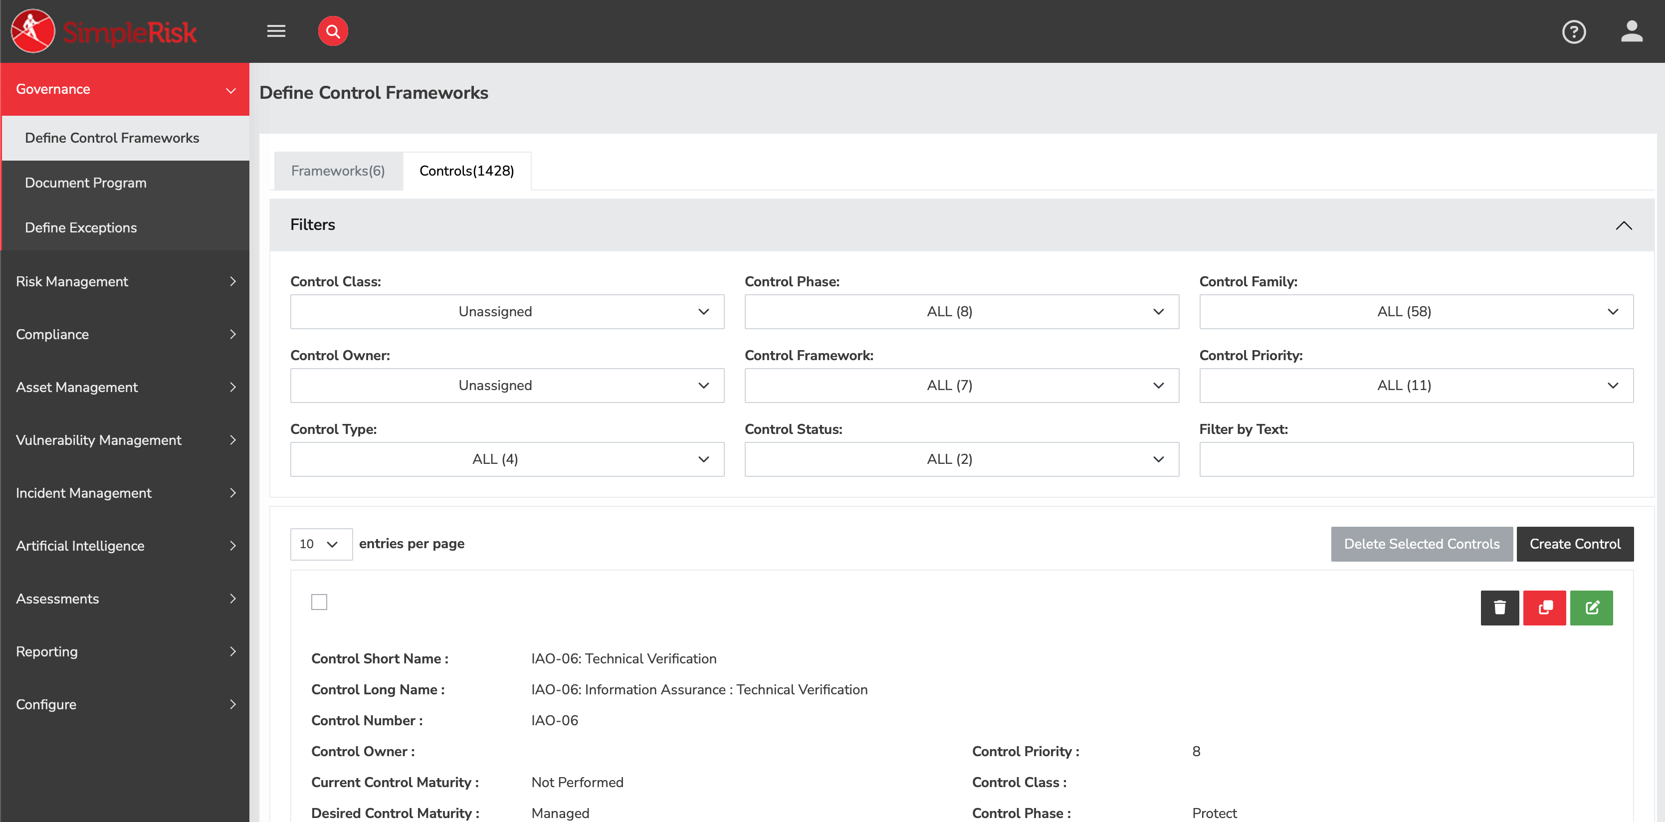Click inside the Filter by Text field
The width and height of the screenshot is (1665, 822).
click(1416, 459)
